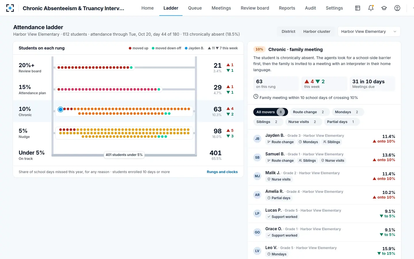
Task: Click the MJ avatar for Malik J.
Action: tap(257, 176)
